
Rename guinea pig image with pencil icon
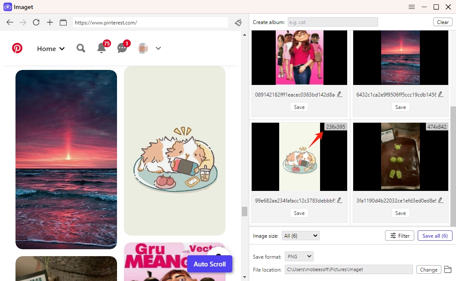339,200
